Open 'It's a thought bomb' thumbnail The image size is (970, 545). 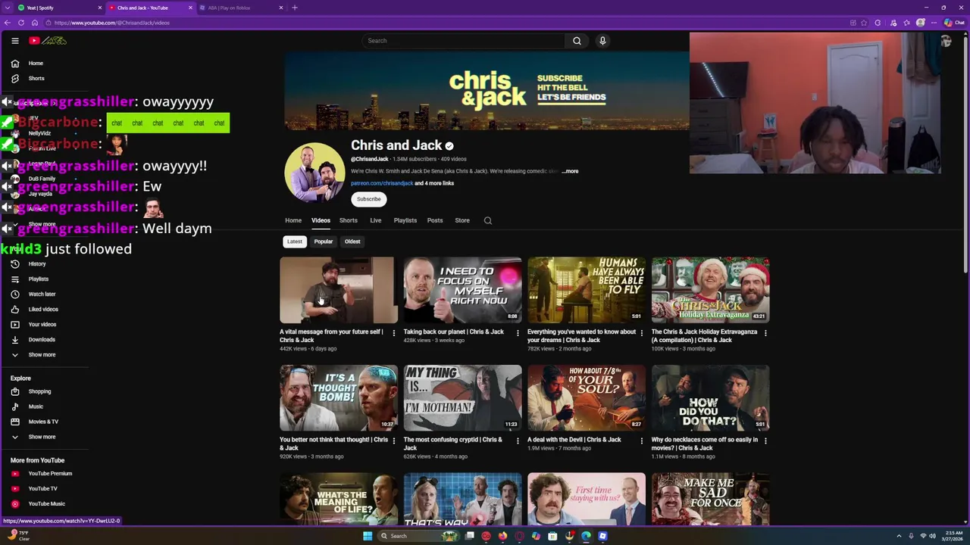click(x=338, y=397)
